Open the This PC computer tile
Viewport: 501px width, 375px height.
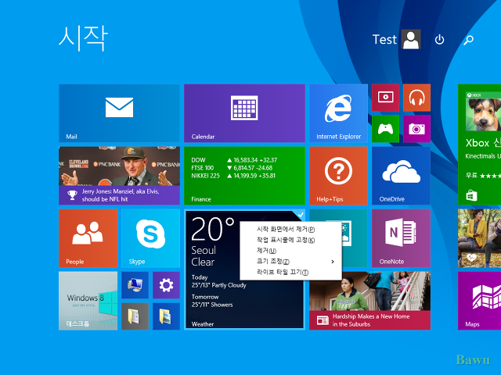click(x=135, y=285)
